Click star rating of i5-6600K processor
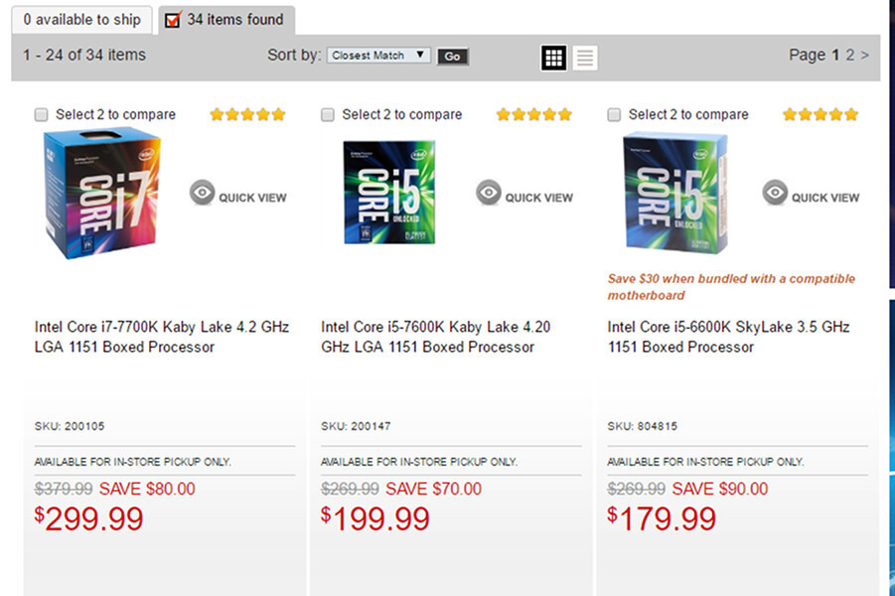 pyautogui.click(x=820, y=114)
